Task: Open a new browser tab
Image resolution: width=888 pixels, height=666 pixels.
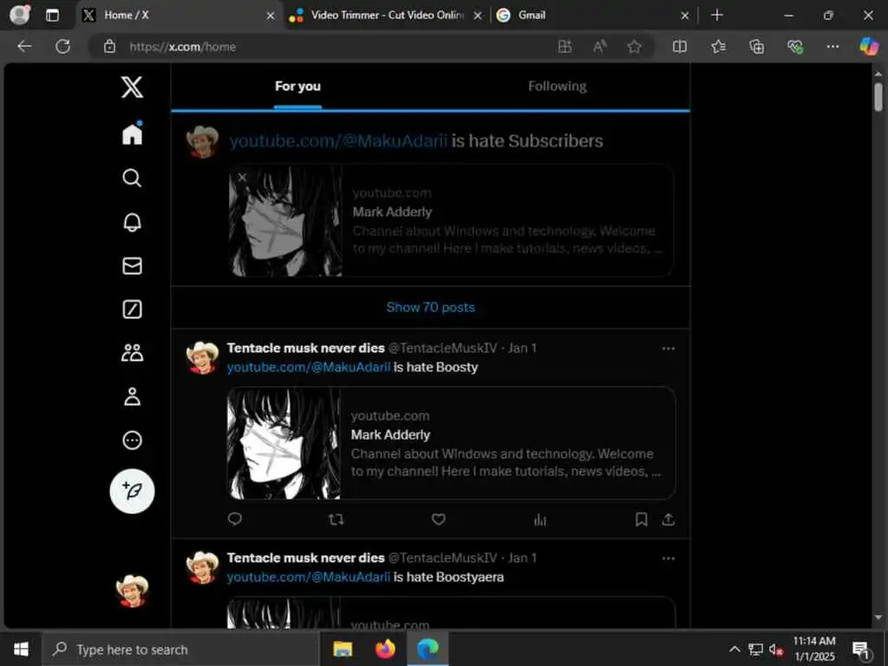Action: pos(717,16)
